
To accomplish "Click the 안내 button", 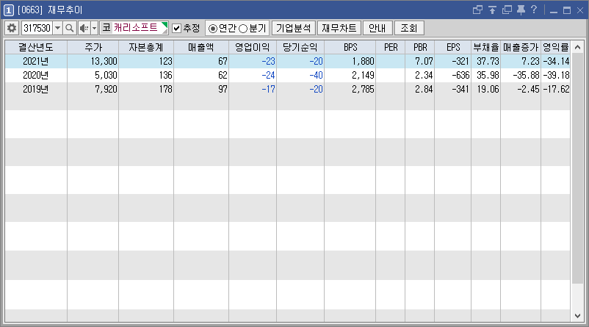I will point(377,28).
